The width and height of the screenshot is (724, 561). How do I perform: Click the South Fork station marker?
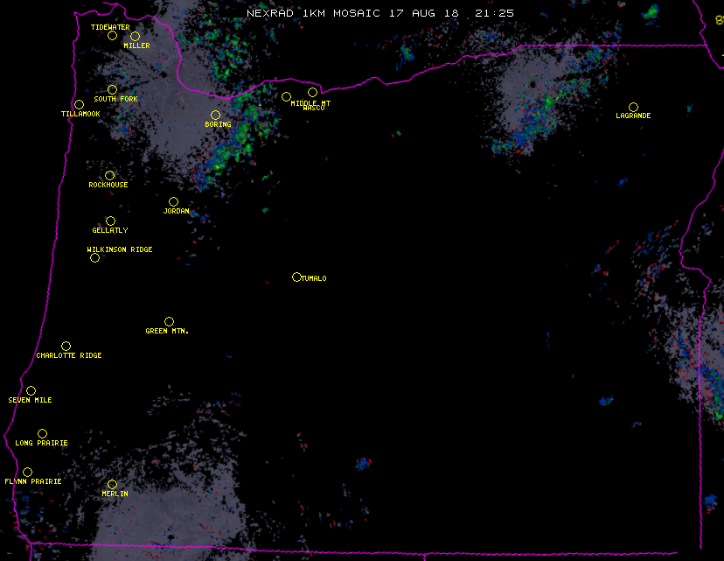pos(112,90)
